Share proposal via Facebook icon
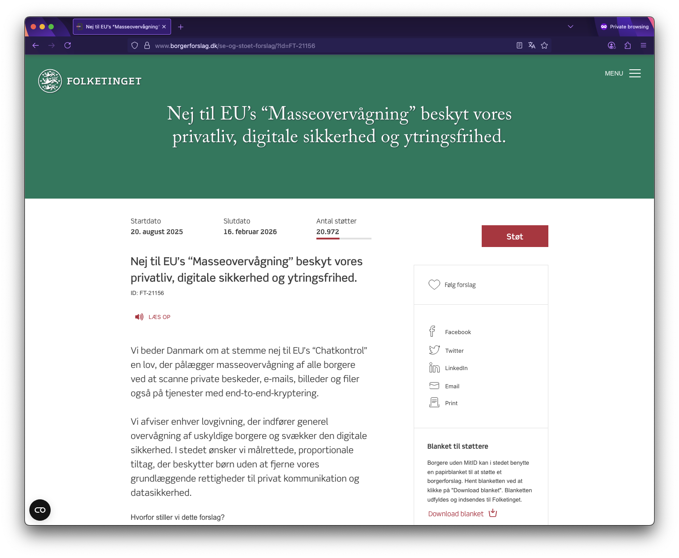The height and width of the screenshot is (558, 679). coord(432,331)
